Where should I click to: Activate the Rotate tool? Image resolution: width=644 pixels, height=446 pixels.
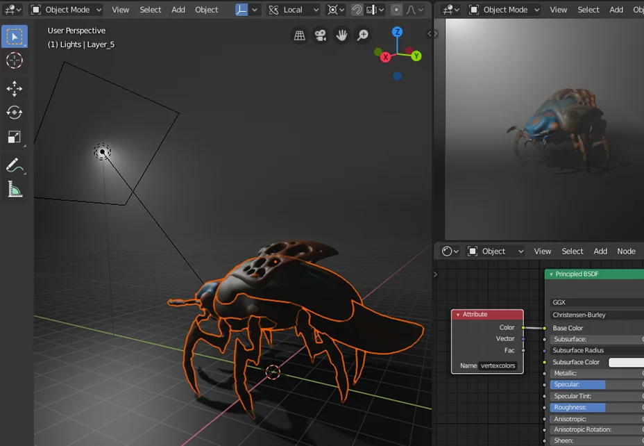click(15, 112)
